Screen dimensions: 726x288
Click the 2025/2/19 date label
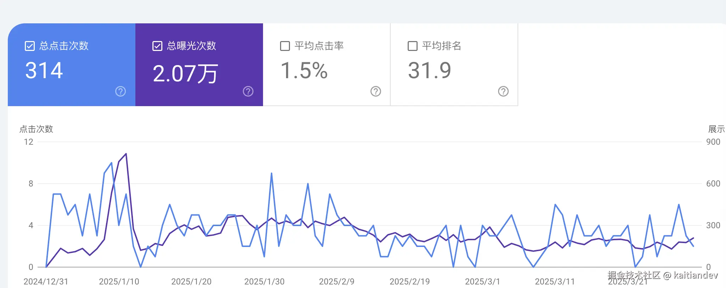[x=410, y=282]
